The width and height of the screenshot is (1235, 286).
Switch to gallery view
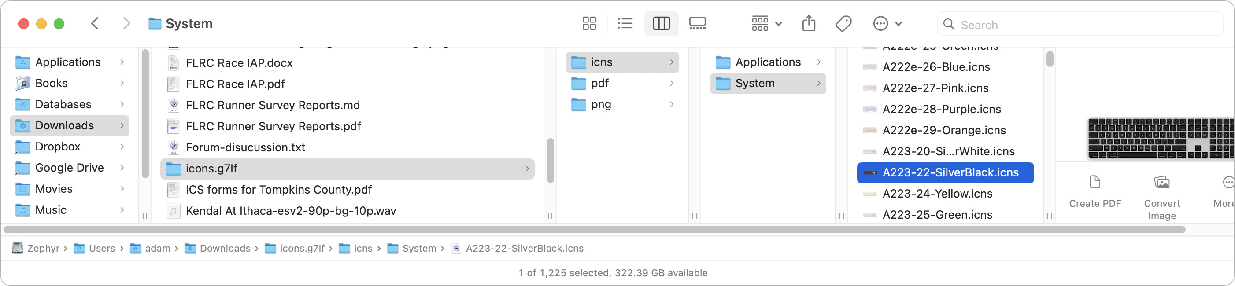(x=697, y=23)
